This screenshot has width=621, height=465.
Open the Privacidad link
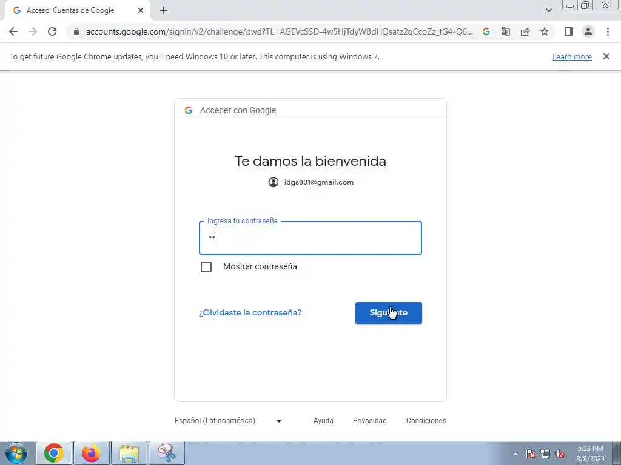(369, 421)
